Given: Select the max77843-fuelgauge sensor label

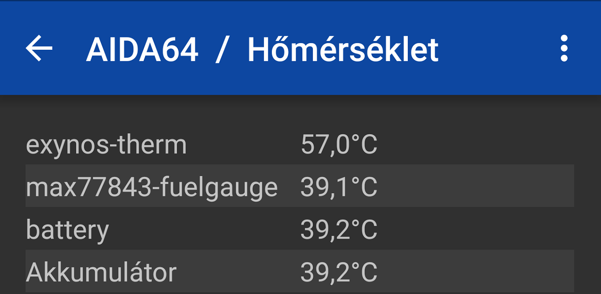Looking at the screenshot, I should point(152,187).
